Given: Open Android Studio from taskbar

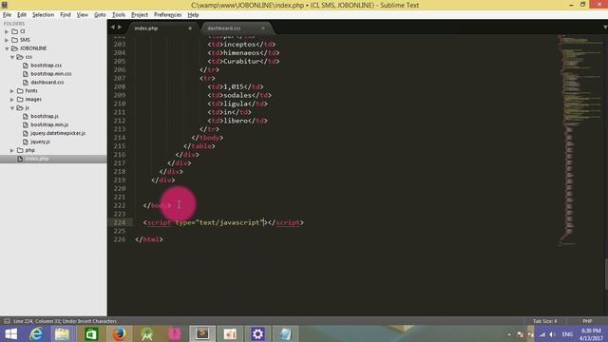Looking at the screenshot, I should click(x=147, y=333).
